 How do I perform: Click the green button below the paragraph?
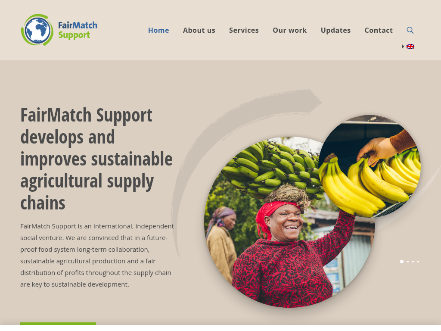[x=58, y=324]
